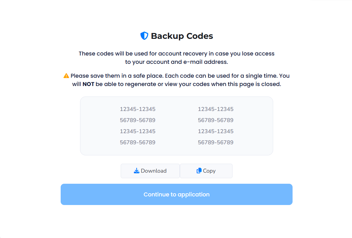
Task: Select first 12345-12345 code in left column
Action: pos(138,109)
